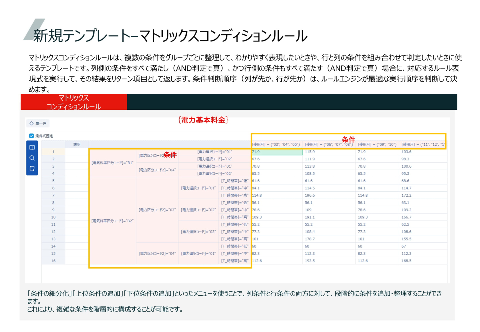This screenshot has height=332, width=480.
Task: Click the 178.7 value cell
Action: 329,239
